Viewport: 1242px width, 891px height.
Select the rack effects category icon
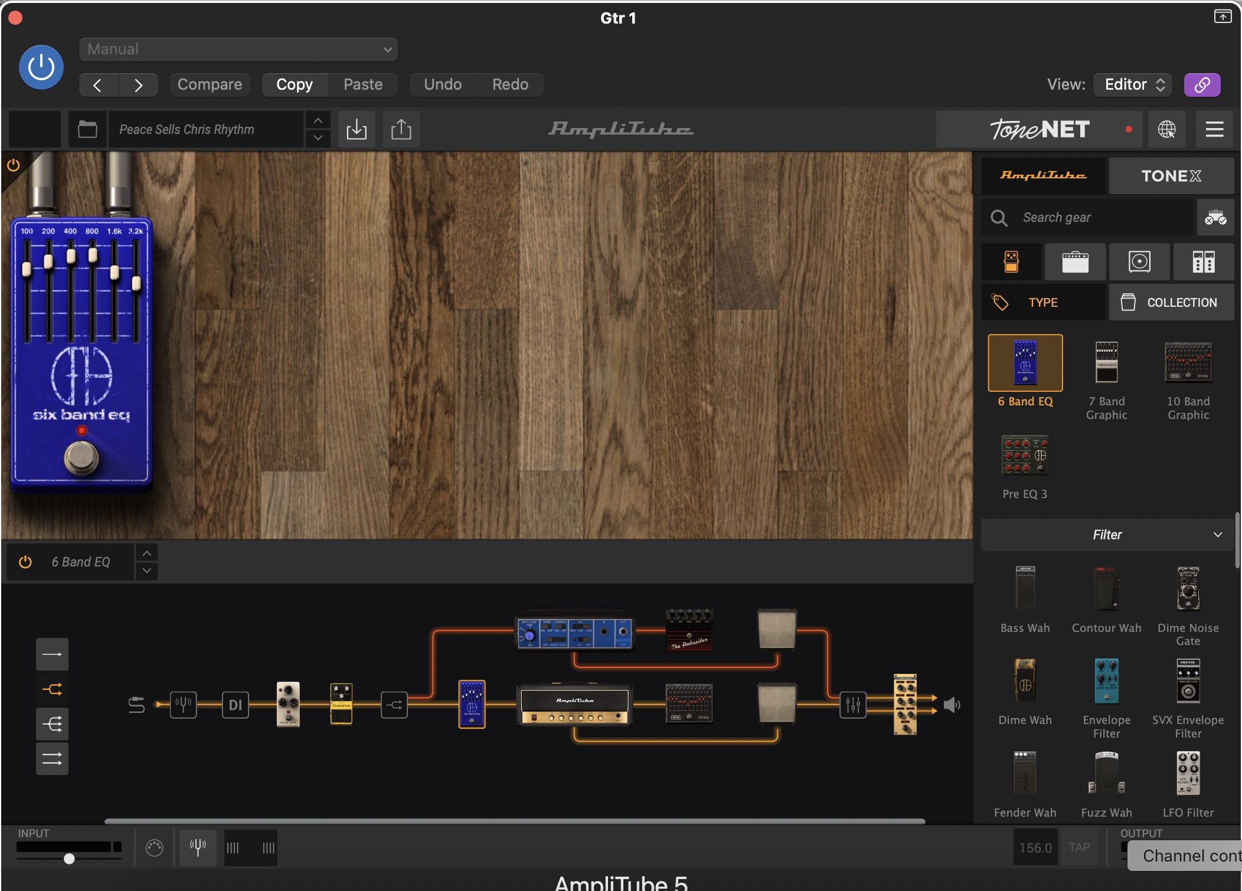pyautogui.click(x=1203, y=261)
